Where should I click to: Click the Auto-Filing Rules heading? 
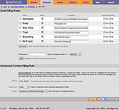[10, 11]
